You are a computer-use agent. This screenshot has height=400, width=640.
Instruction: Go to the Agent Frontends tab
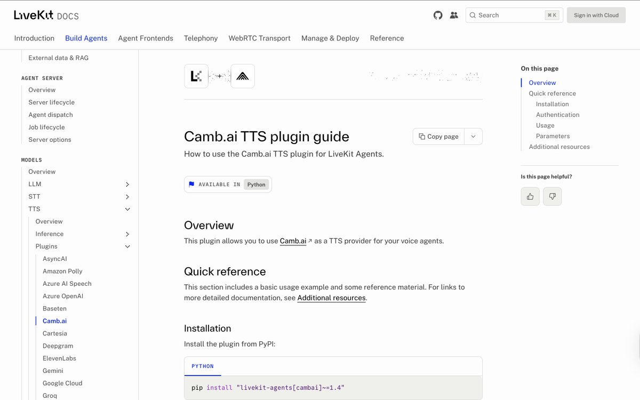coord(146,38)
